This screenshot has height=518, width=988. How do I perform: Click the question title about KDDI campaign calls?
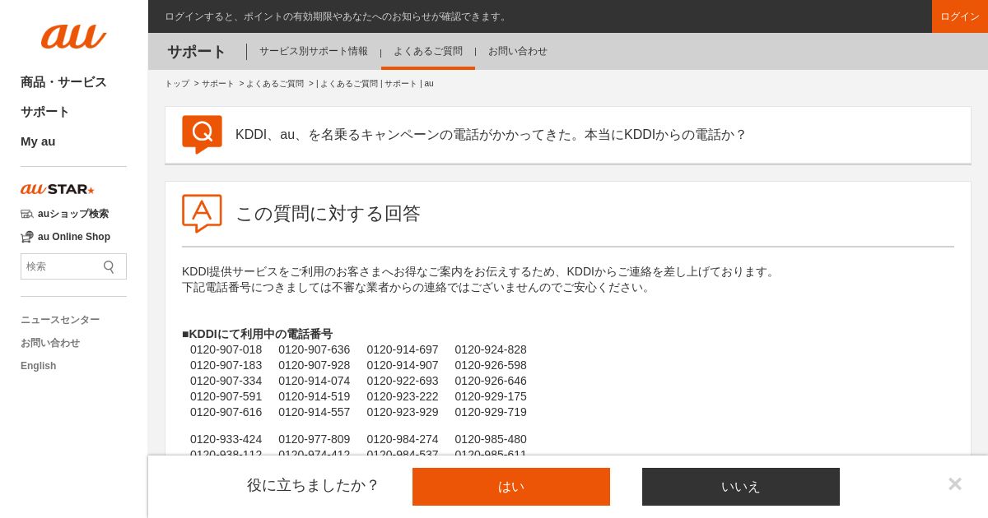coord(491,134)
